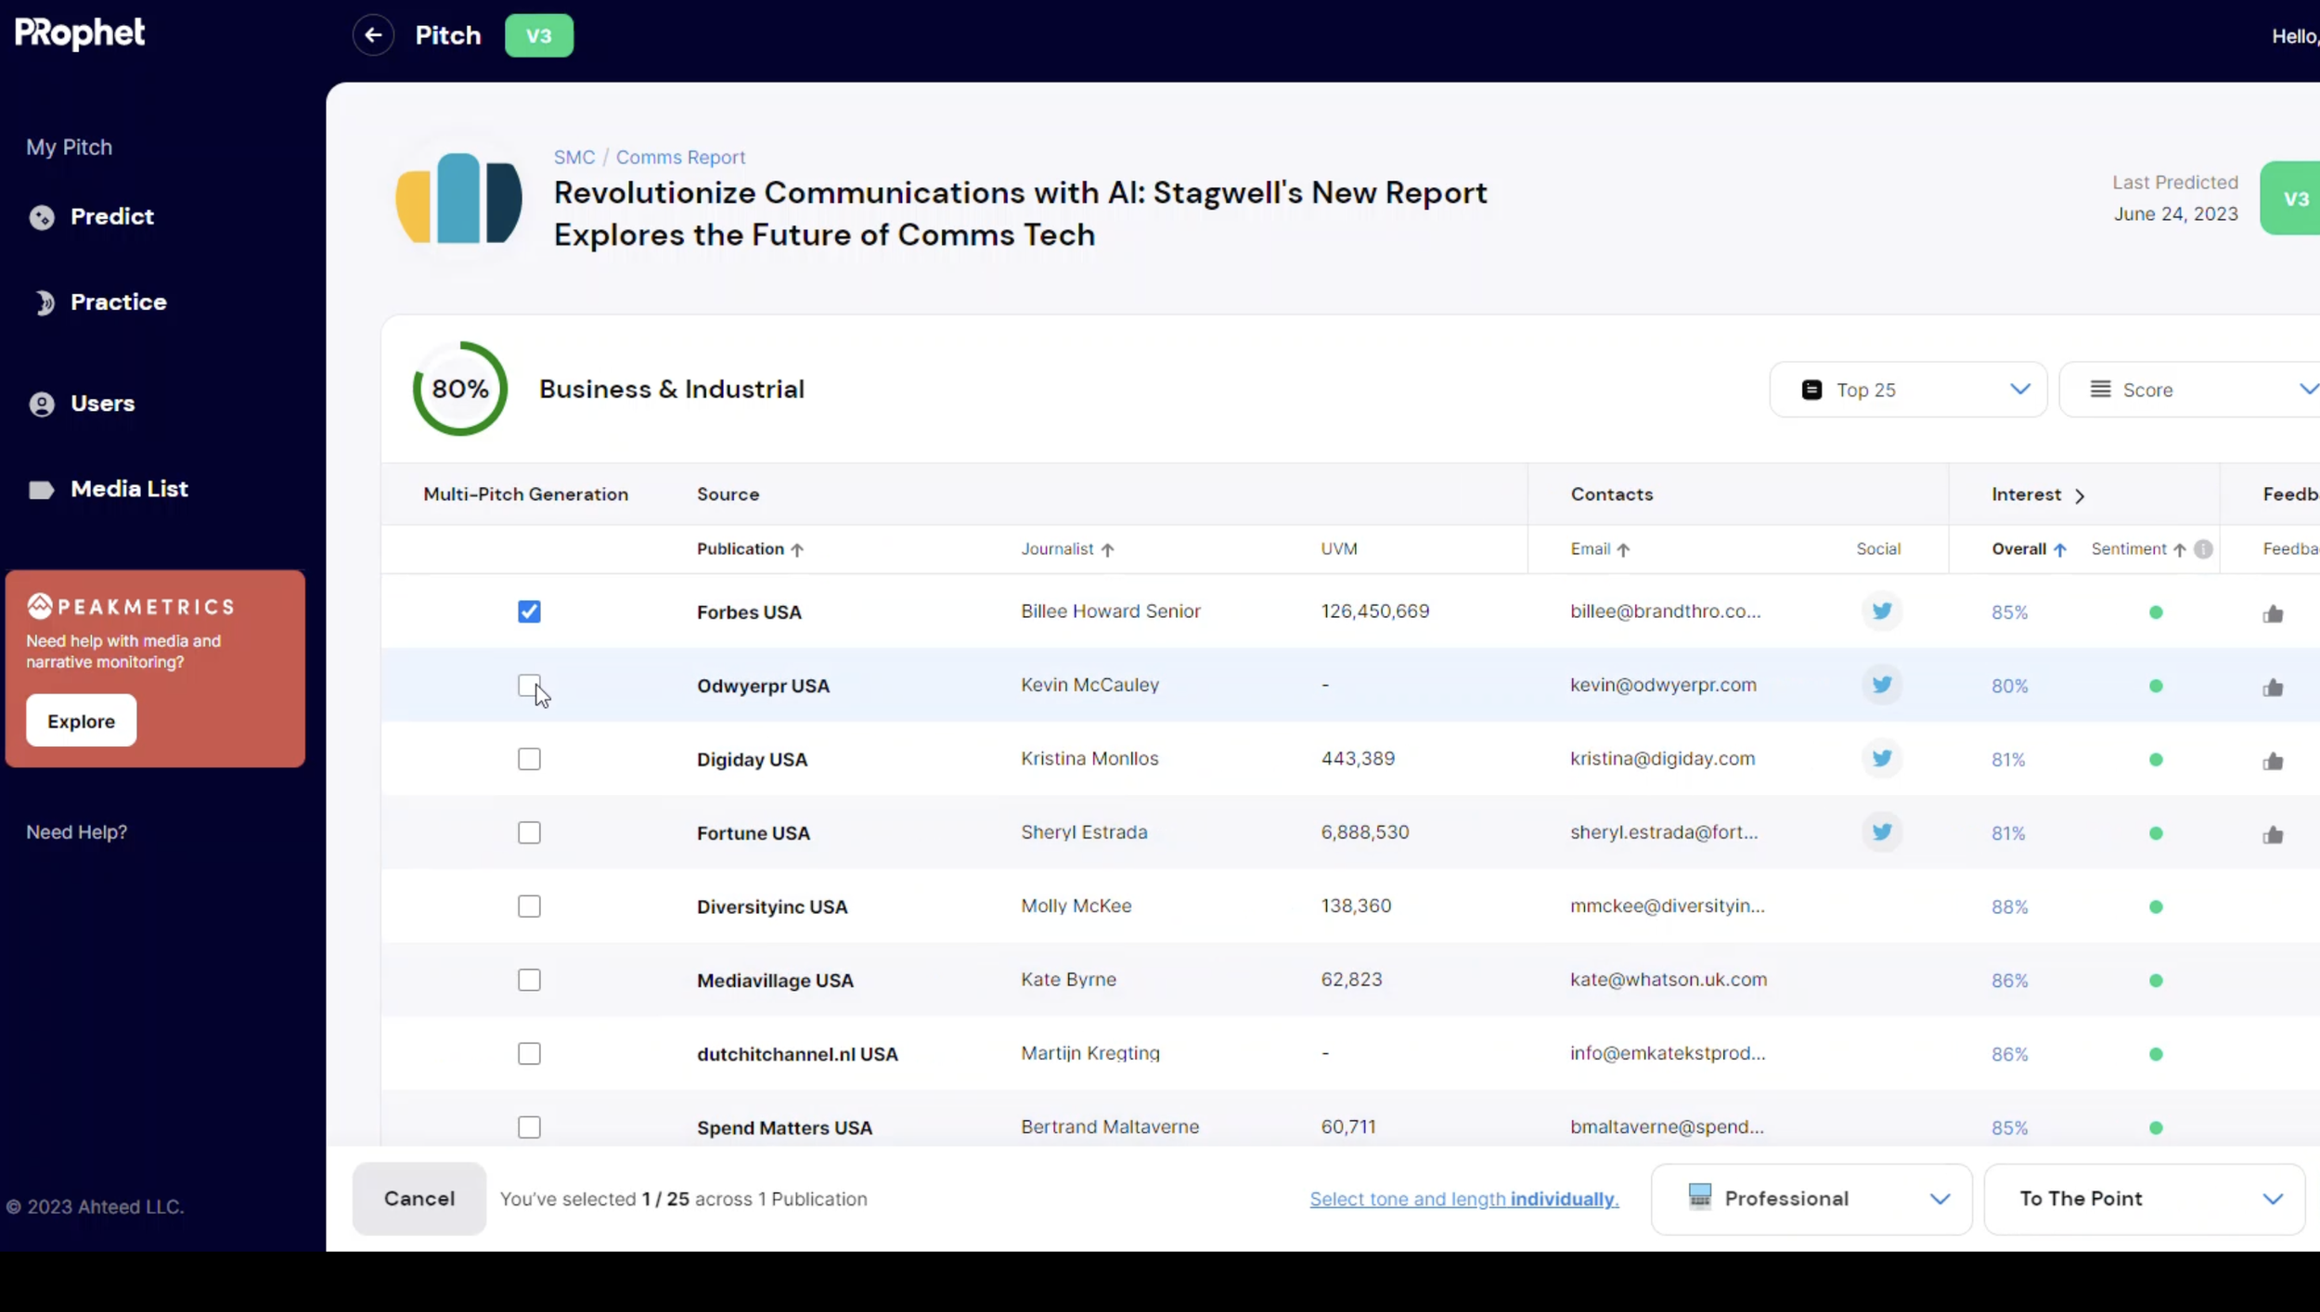Viewport: 2320px width, 1312px height.
Task: Click Select tone and length individually link
Action: (1463, 1199)
